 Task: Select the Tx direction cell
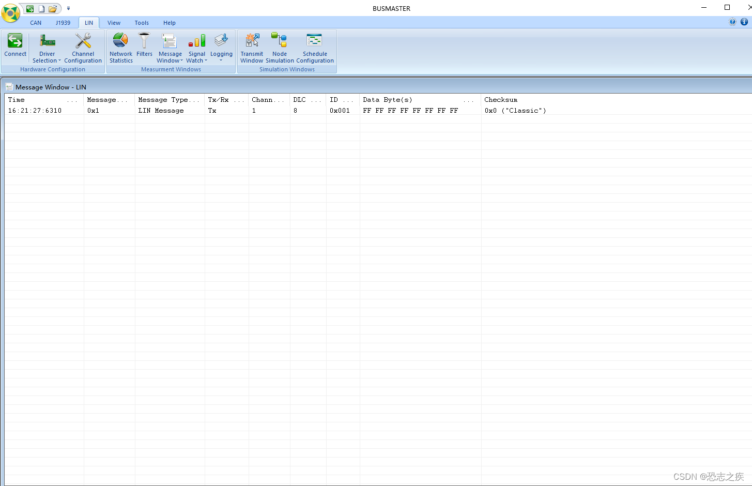[212, 111]
